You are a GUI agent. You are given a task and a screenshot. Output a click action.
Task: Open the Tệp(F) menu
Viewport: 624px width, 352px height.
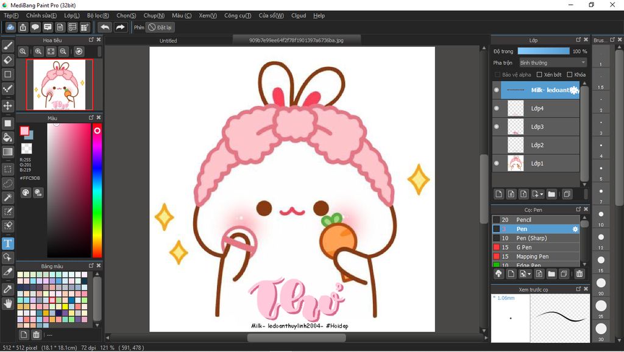pyautogui.click(x=11, y=15)
